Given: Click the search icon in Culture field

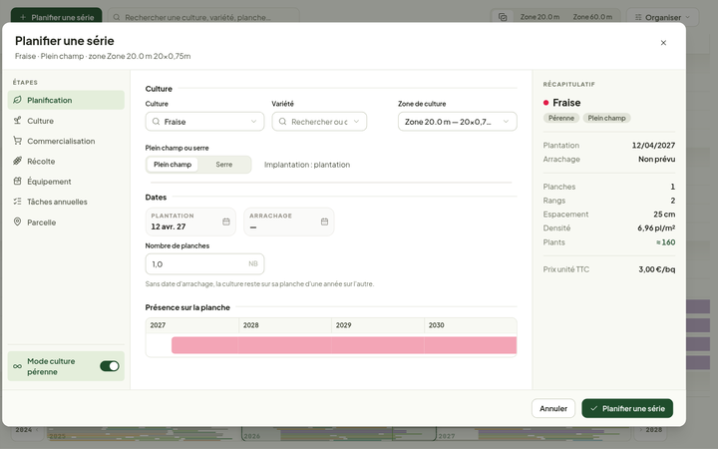Looking at the screenshot, I should coord(157,122).
